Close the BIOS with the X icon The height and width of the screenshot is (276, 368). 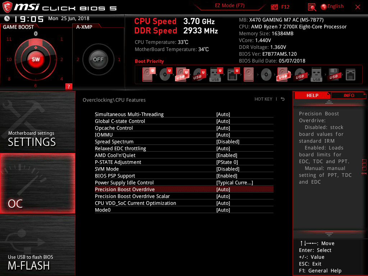[358, 7]
